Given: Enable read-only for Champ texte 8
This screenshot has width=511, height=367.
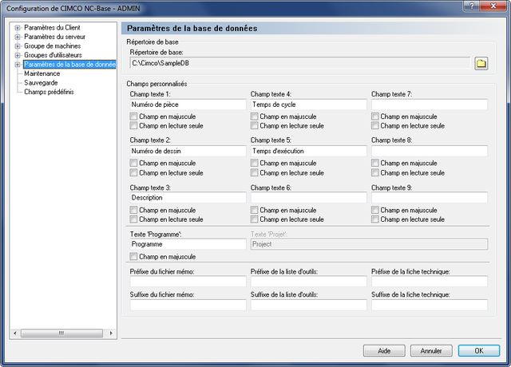Looking at the screenshot, I should click(x=375, y=172).
